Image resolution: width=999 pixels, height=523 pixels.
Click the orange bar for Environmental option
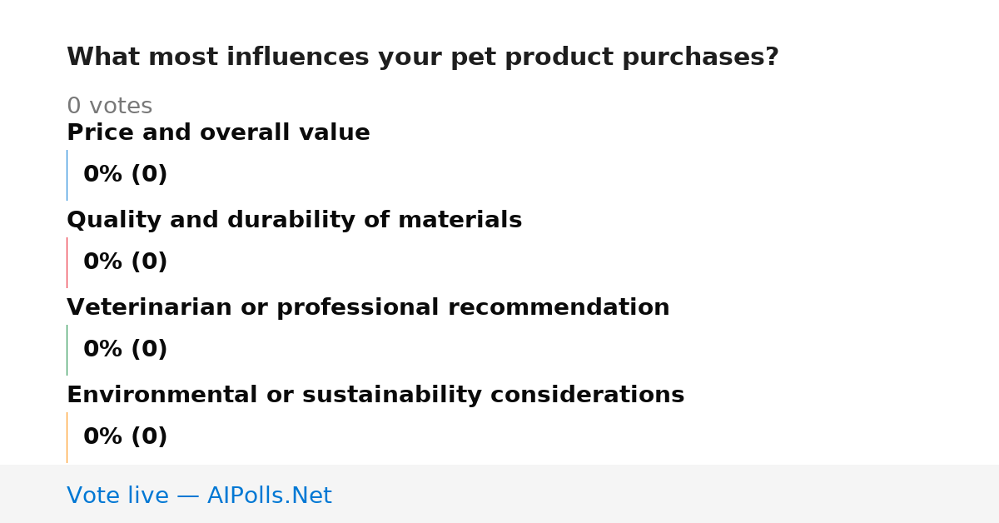67,437
